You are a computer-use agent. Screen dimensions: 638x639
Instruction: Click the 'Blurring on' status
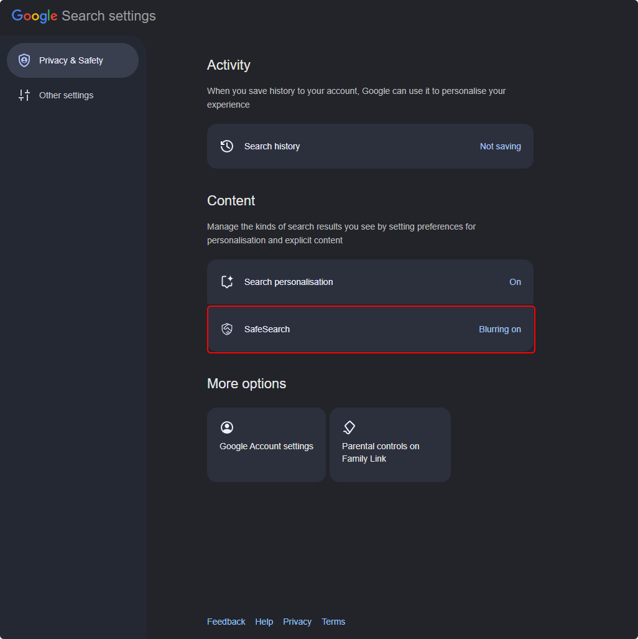coord(500,329)
